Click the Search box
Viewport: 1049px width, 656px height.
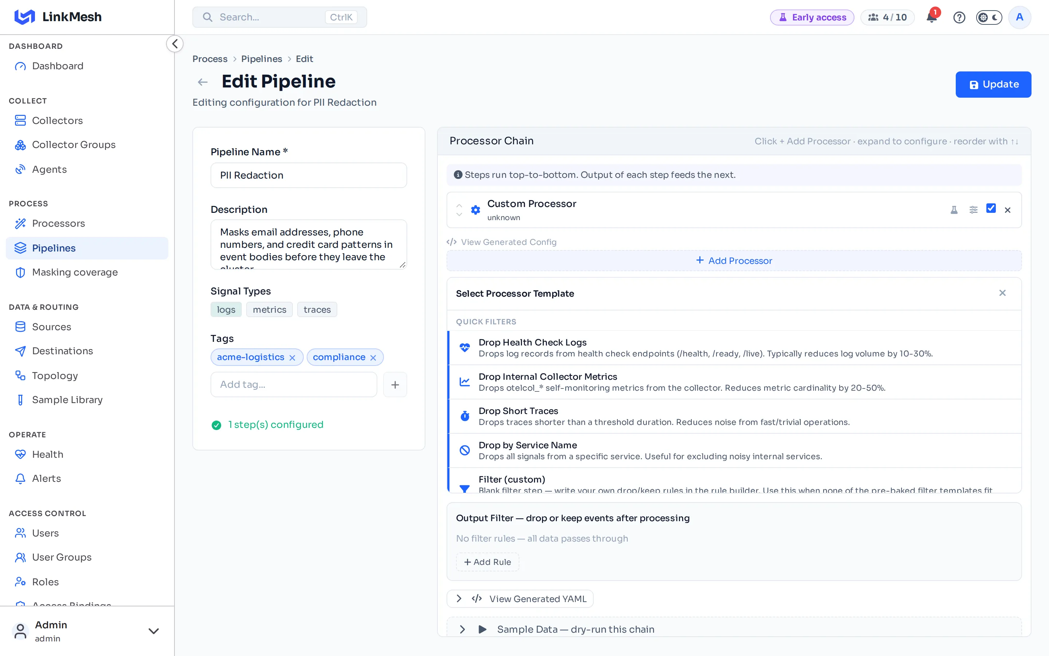(280, 17)
